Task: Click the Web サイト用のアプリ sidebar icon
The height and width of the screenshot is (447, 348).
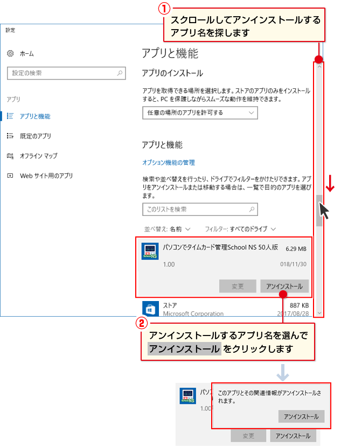Action: coord(10,176)
